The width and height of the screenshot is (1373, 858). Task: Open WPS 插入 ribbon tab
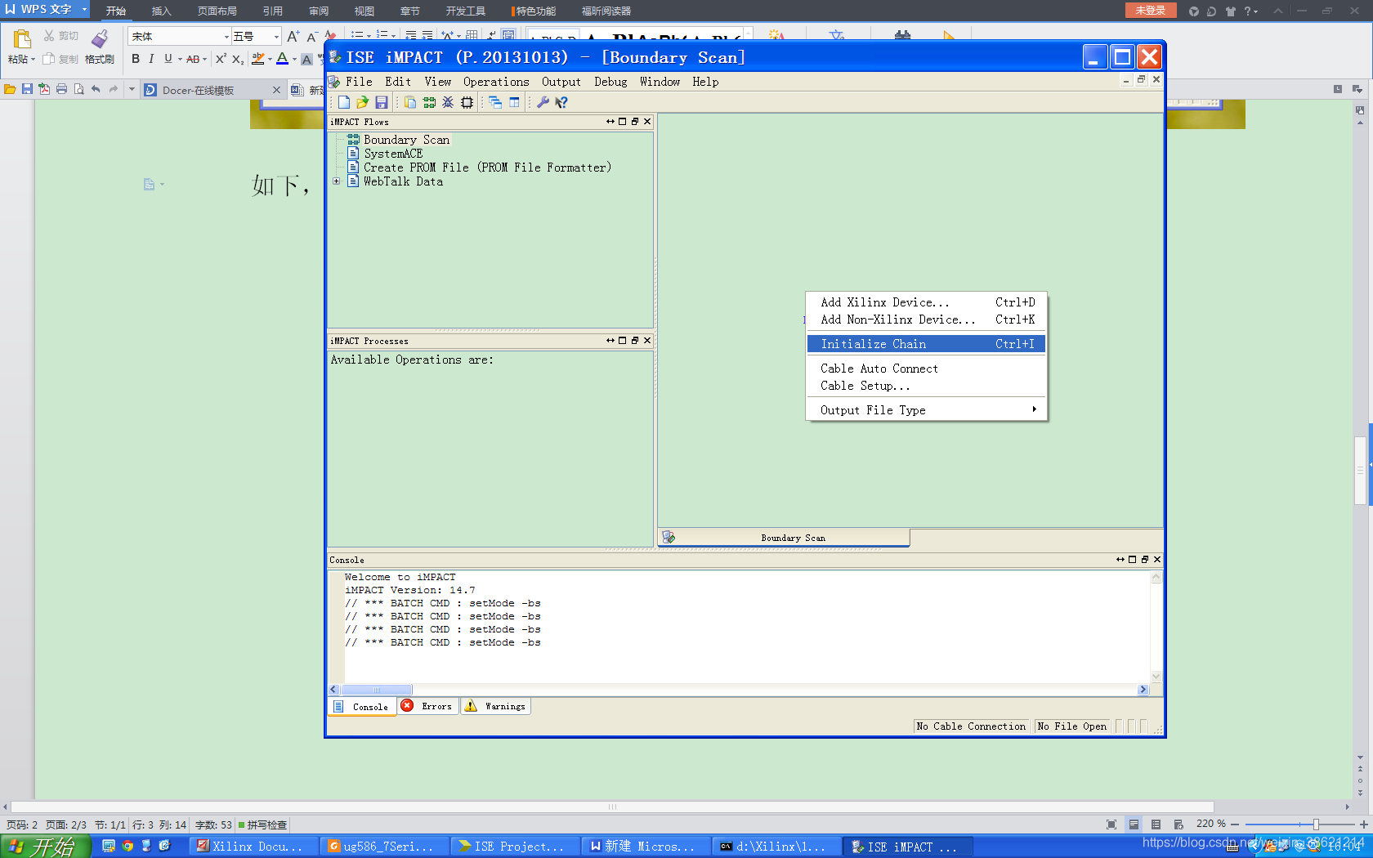161,11
